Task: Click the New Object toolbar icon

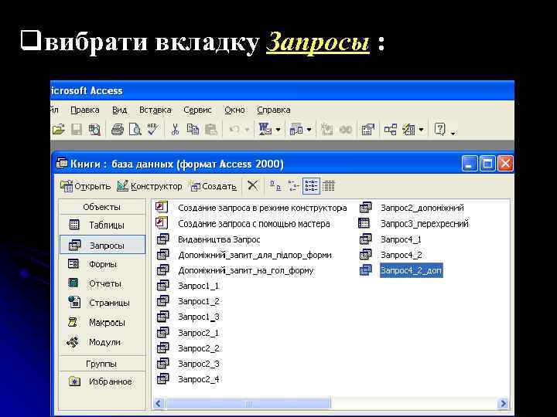Action: 408,130
